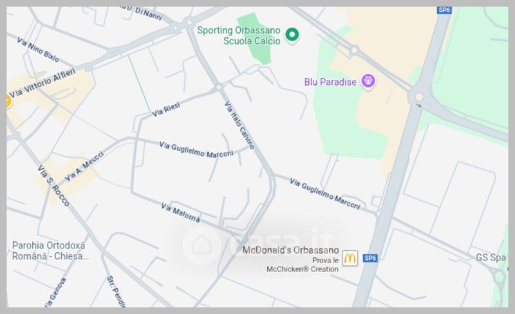
Task: Click the Via Riesi street label
Action: click(x=166, y=109)
